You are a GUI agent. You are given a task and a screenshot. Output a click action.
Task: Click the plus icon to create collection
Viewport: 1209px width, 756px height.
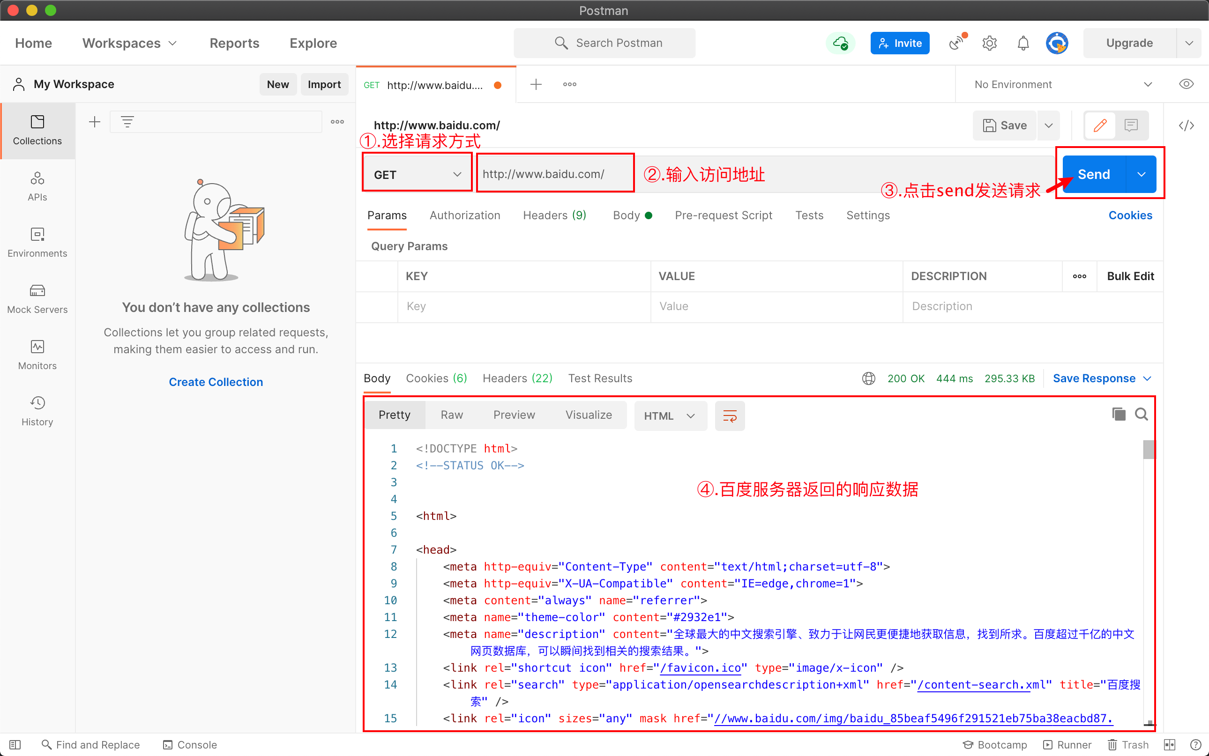(x=95, y=121)
